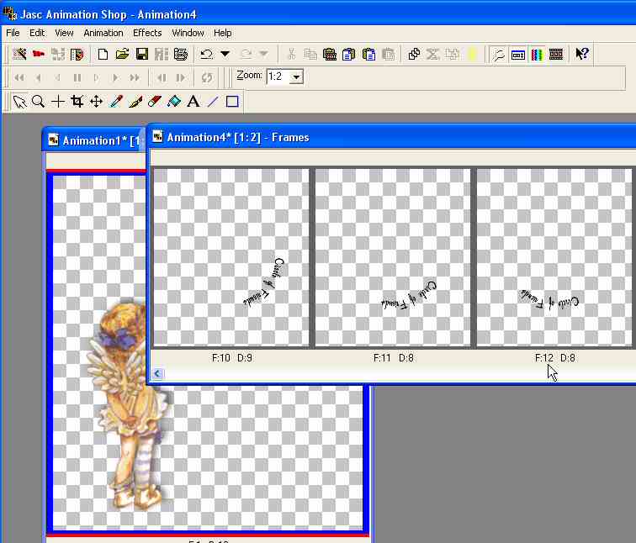Viewport: 636px width, 543px height.
Task: Create a new animation with blank page icon
Action: (x=103, y=54)
